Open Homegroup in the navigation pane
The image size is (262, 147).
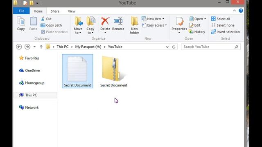(32, 83)
